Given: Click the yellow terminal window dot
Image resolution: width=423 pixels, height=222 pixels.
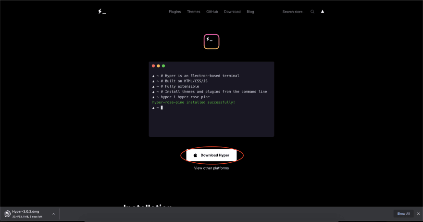Looking at the screenshot, I should (158, 66).
